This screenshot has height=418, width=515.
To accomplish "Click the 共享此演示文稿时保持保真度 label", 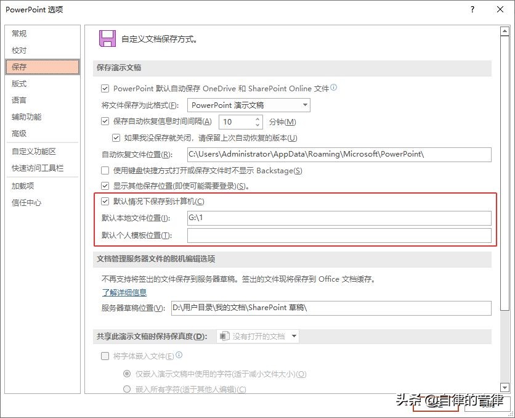I will tap(152, 337).
